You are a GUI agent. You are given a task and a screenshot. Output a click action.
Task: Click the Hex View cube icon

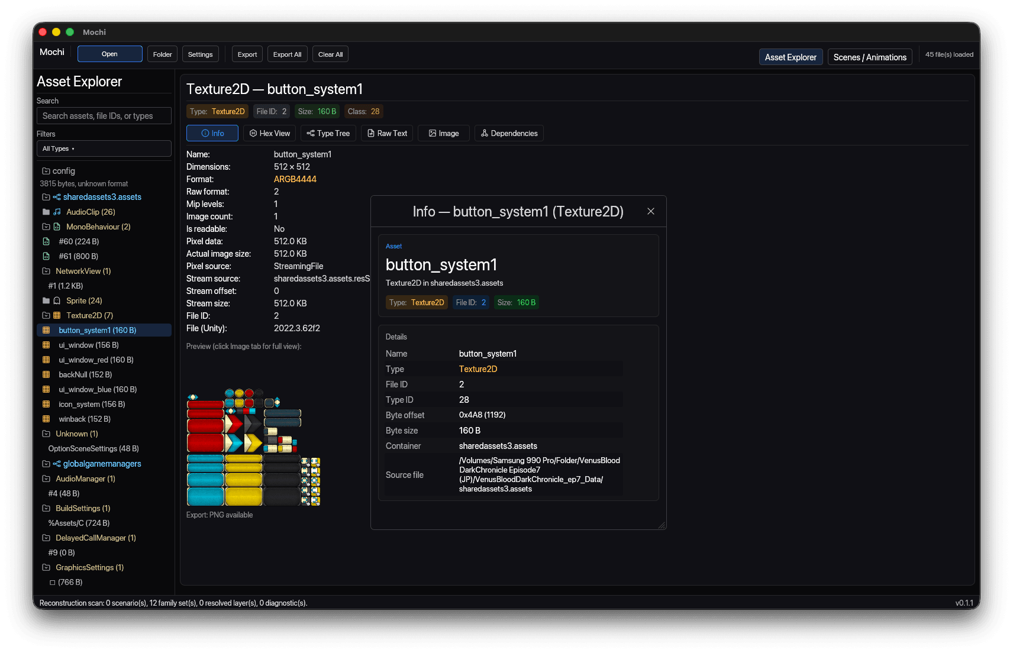[253, 133]
